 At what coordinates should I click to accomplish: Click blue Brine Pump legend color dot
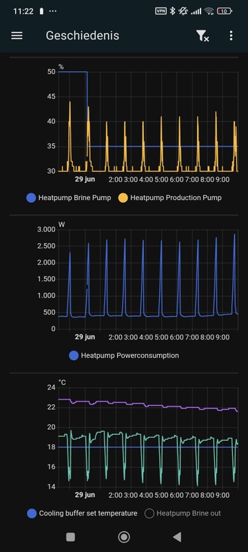coord(31,198)
